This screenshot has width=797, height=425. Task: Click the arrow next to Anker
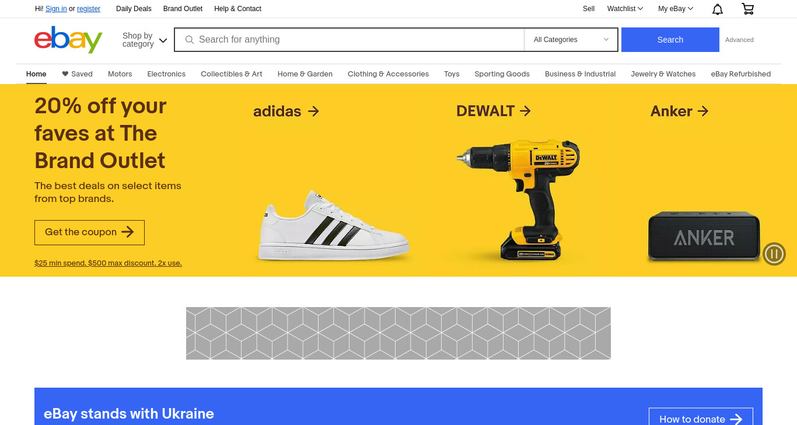tap(703, 111)
